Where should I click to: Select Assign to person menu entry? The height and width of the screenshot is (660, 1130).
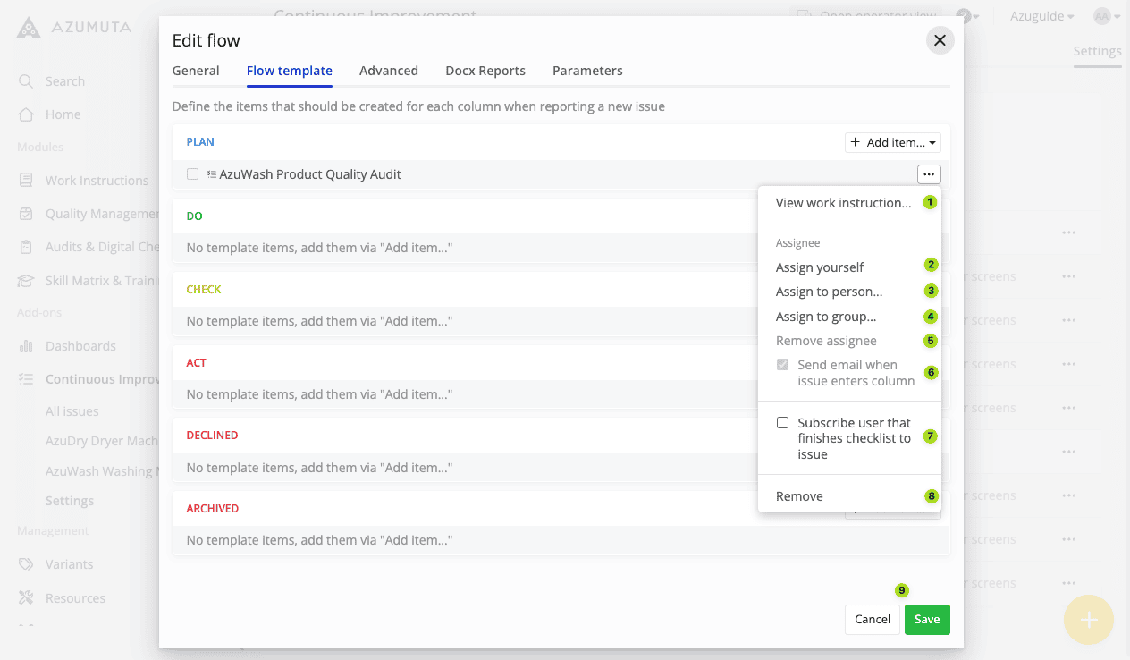pyautogui.click(x=829, y=292)
